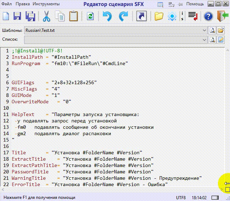Screen dimensions: 230x201
Task: Copy using the two-pages icon
Action: tap(60, 16)
